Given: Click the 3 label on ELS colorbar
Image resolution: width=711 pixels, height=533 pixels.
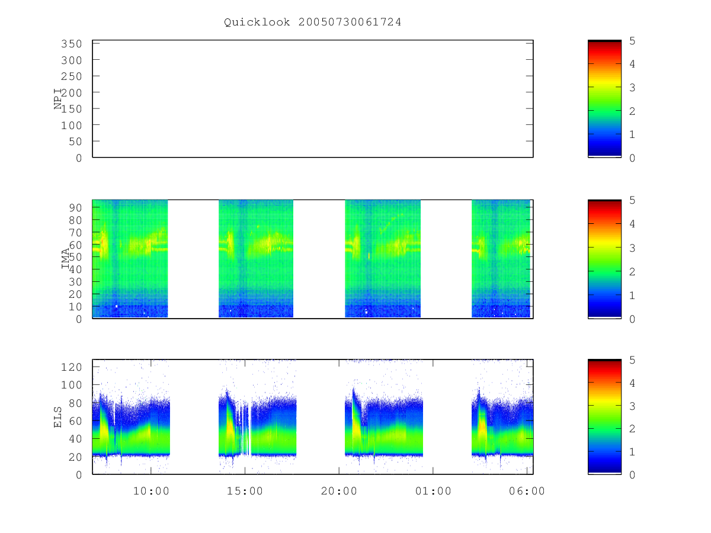Looking at the screenshot, I should click(633, 406).
